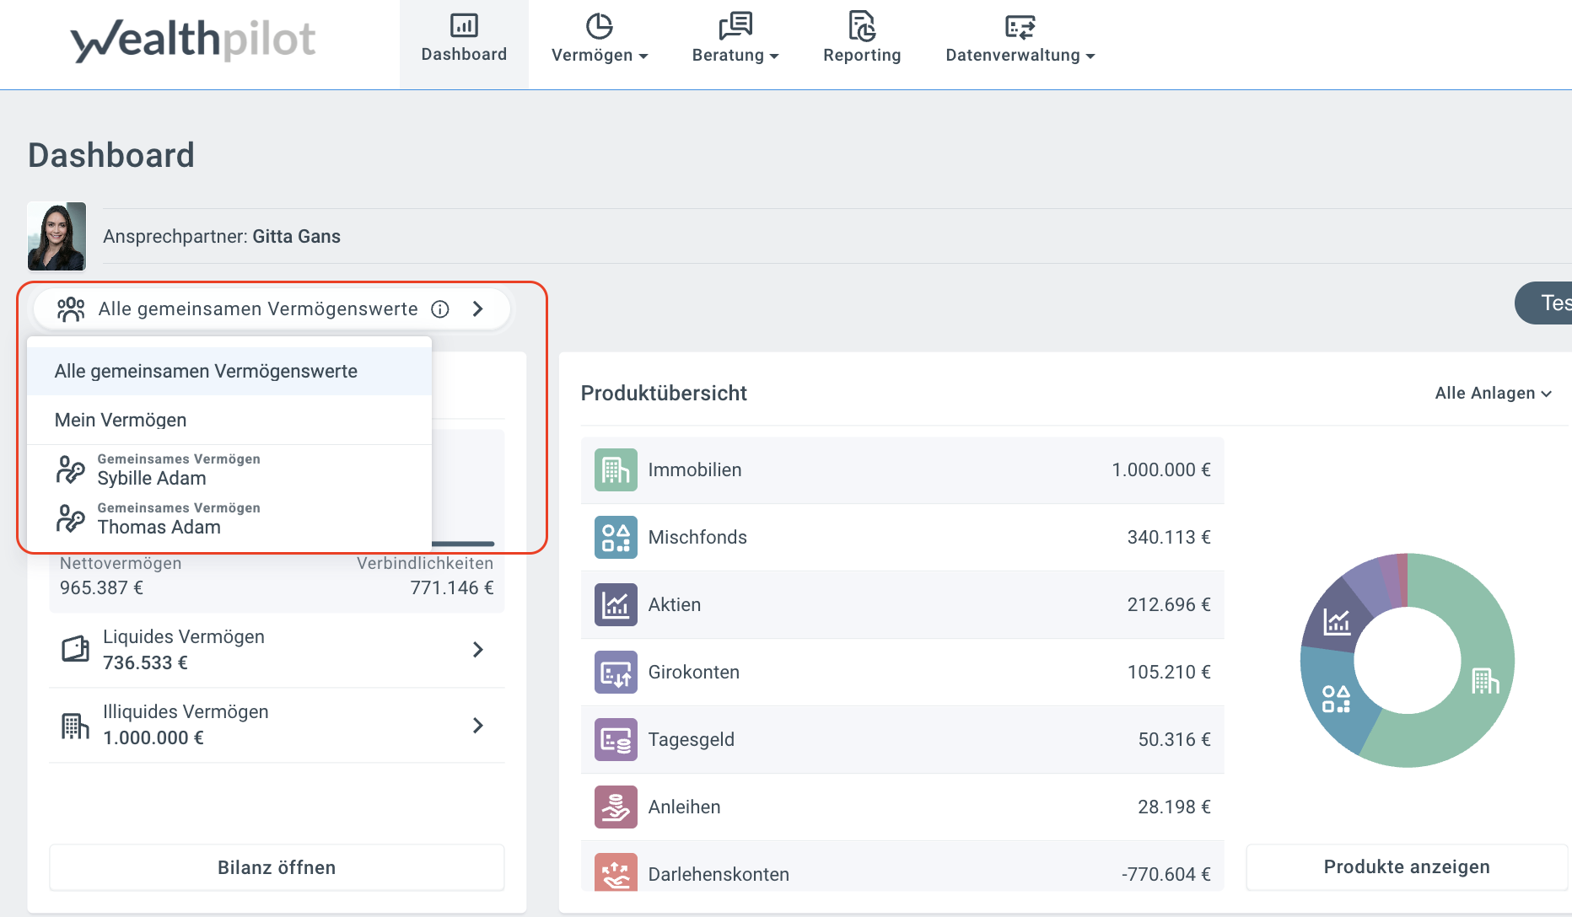This screenshot has height=917, width=1572.
Task: Expand the Illiquides Vermögen row chevron
Action: pos(477,726)
